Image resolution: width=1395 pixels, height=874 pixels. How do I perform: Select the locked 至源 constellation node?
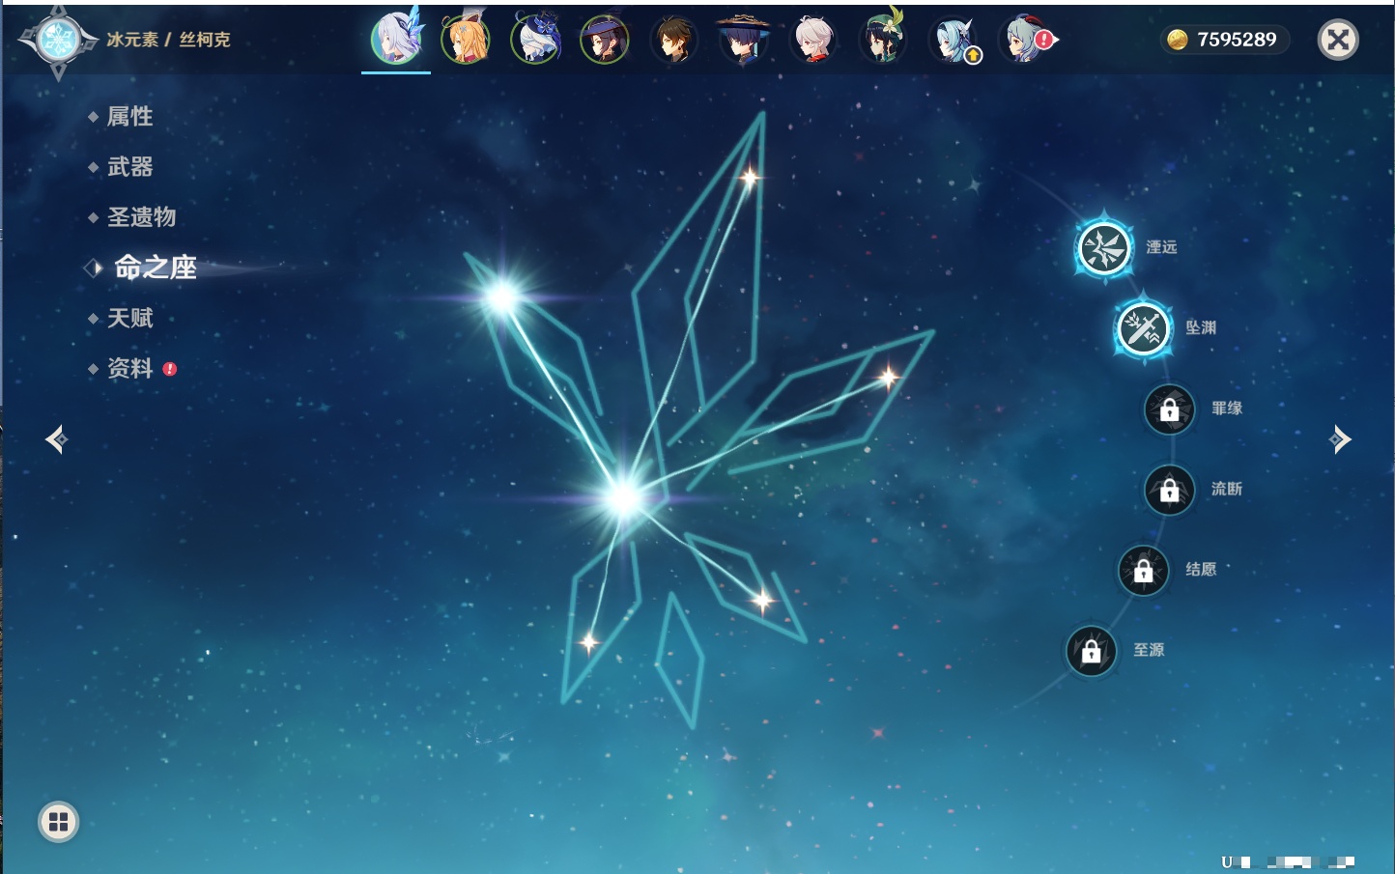pyautogui.click(x=1091, y=651)
